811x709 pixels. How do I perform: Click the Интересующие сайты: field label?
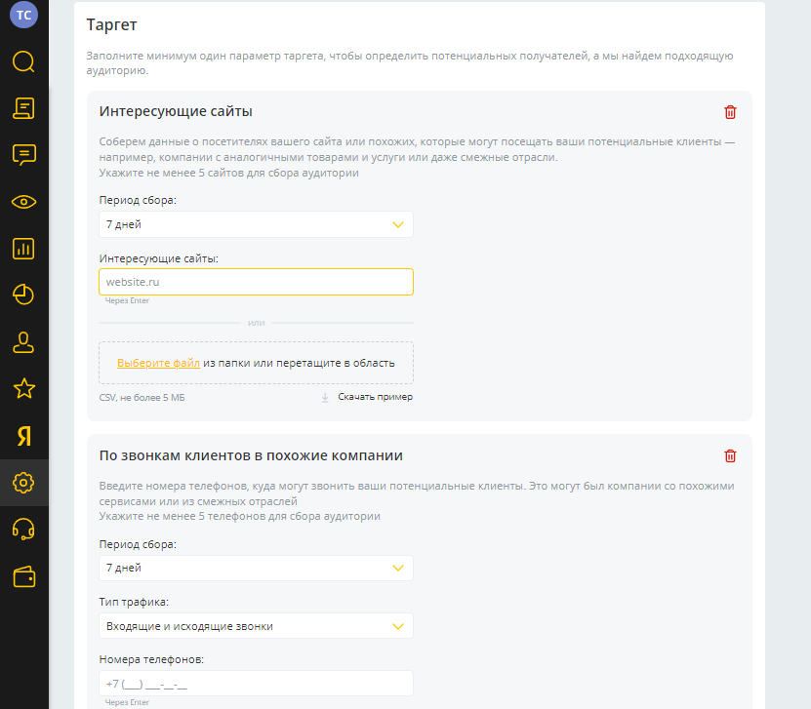click(159, 258)
